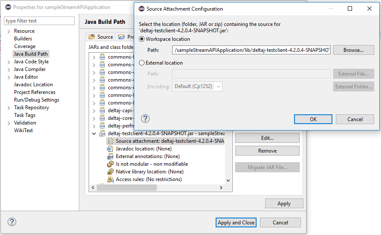The height and width of the screenshot is (235, 381).
Task: Click the deltaj-perfn jar icon
Action: coord(102,126)
